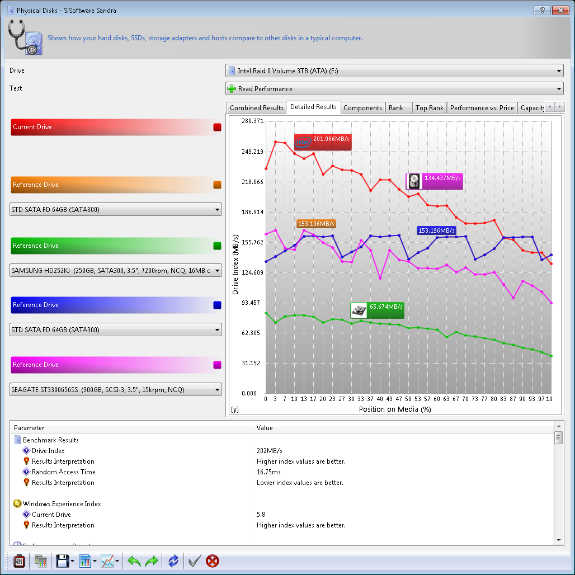Click the orange Reference Drive color swatch
The width and height of the screenshot is (575, 575).
pyautogui.click(x=217, y=185)
